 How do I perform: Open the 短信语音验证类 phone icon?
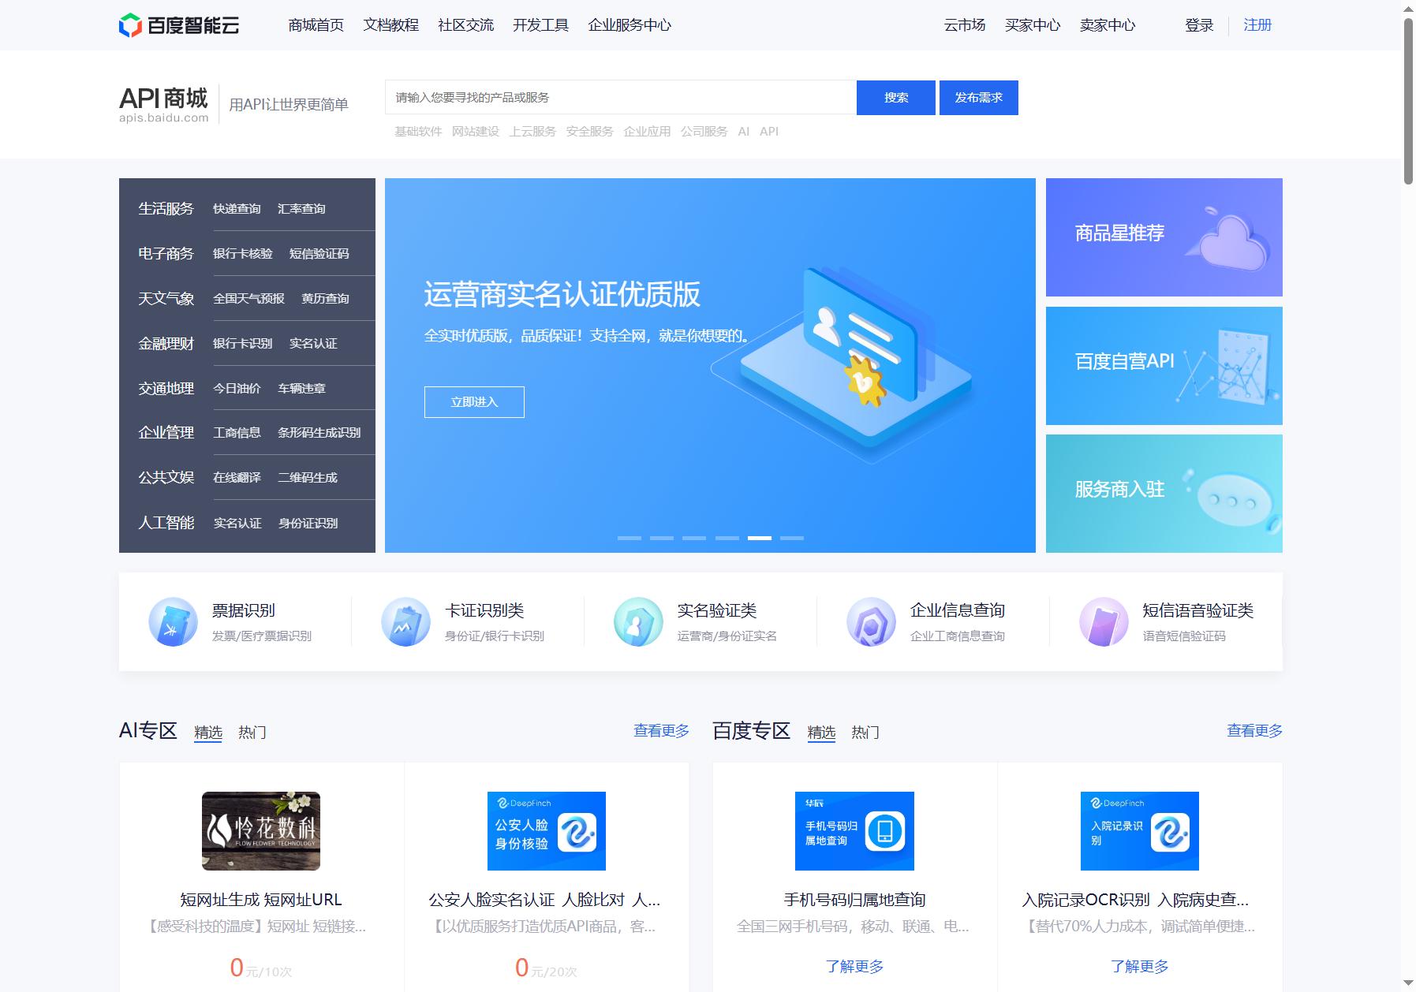pyautogui.click(x=1104, y=622)
